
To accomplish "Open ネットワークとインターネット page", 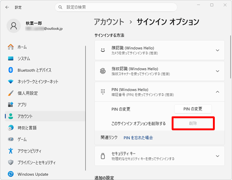I will click(x=45, y=82).
